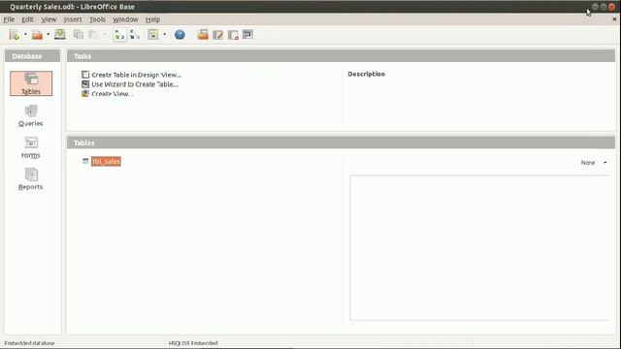Click the Open Database Object toolbar icon
This screenshot has height=349, width=621.
(x=203, y=35)
